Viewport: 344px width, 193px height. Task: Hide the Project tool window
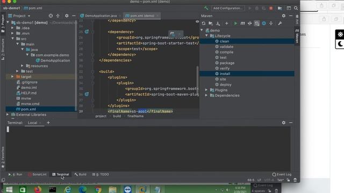point(74,16)
